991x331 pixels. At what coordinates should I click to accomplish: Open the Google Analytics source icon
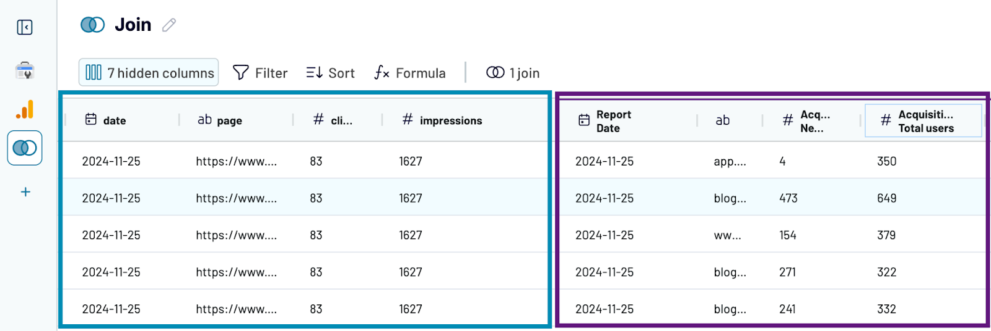point(25,110)
